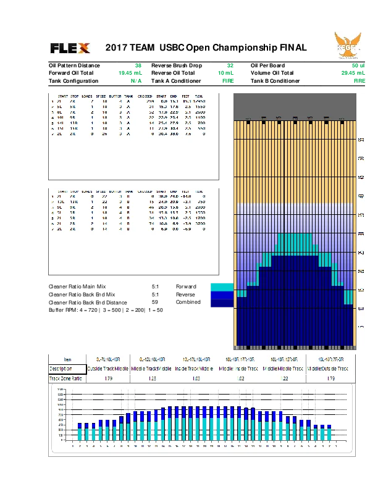Select the 50 ul value
Screen dimensions: 378x489
358,65
